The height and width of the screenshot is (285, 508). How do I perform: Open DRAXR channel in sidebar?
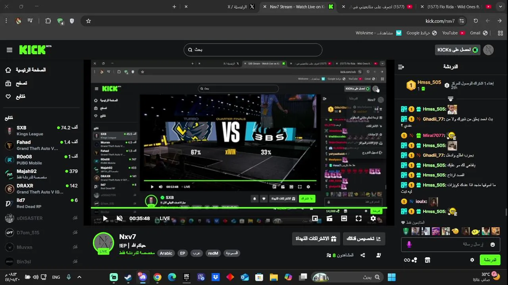coord(41,188)
